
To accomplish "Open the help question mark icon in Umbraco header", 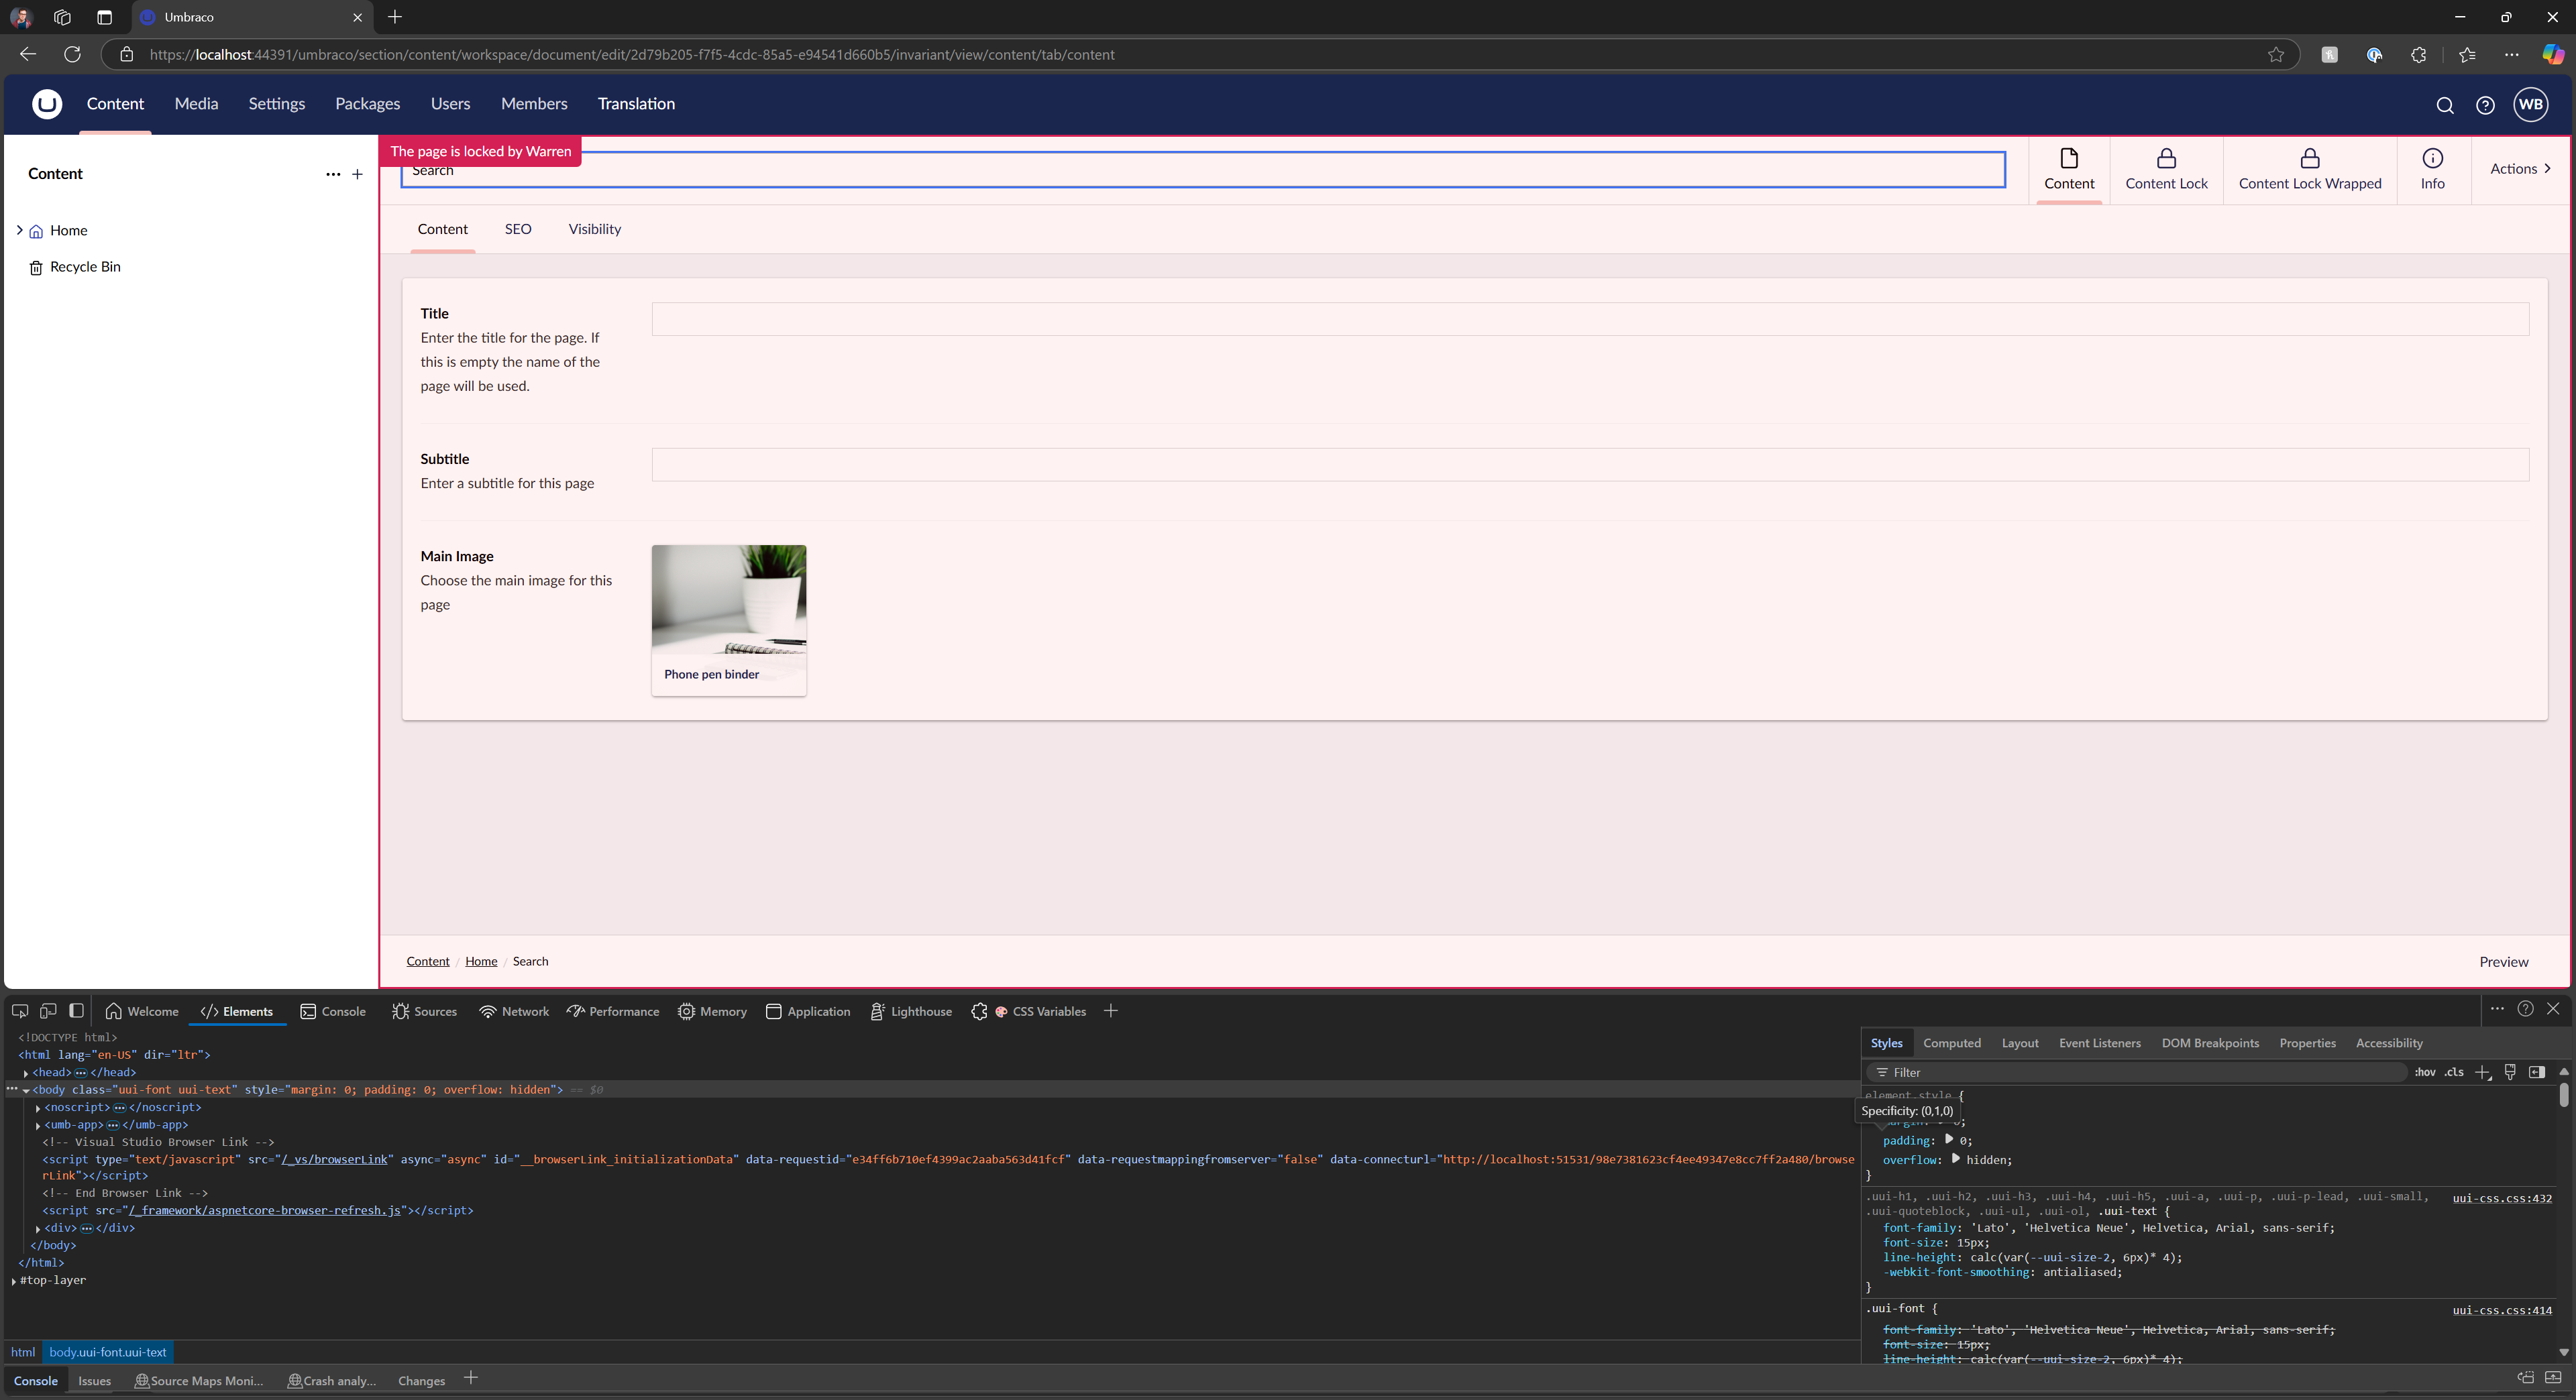I will 2485,105.
